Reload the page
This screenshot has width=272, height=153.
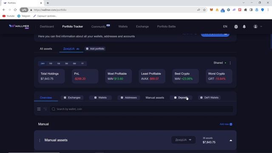(x=15, y=10)
